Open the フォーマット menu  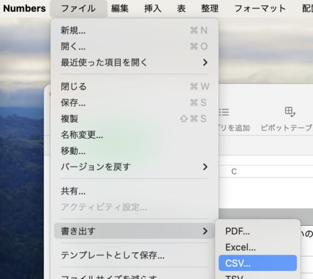[260, 9]
